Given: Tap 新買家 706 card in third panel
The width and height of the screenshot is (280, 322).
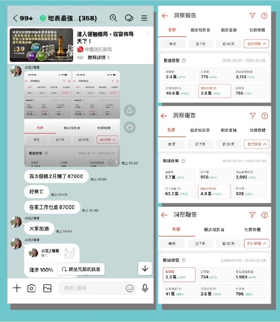Looking at the screenshot, I should 249,291.
